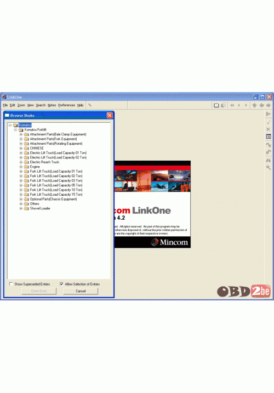Viewport: 274px width, 393px height.
Task: Click the Open Book button
Action: 39,291
